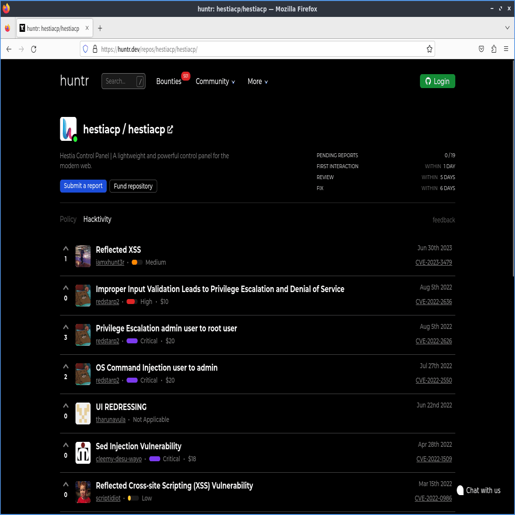Screen dimensions: 515x515
Task: Open Privilege Escalation admin user to root report
Action: coord(166,328)
